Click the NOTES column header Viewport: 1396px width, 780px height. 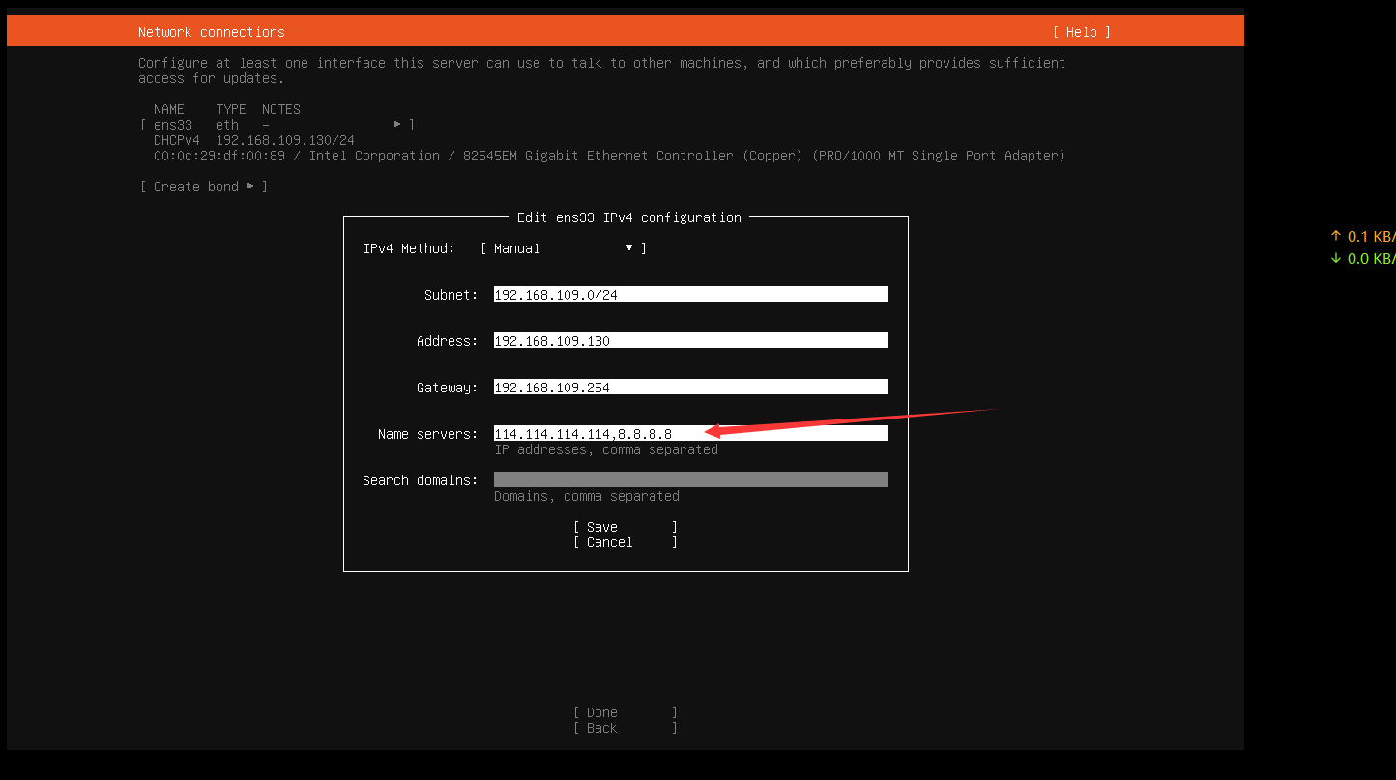pyautogui.click(x=281, y=109)
